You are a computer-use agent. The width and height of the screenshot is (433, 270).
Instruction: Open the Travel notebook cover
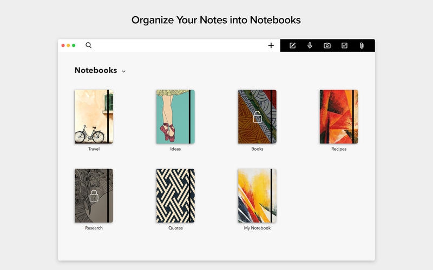[x=94, y=117]
